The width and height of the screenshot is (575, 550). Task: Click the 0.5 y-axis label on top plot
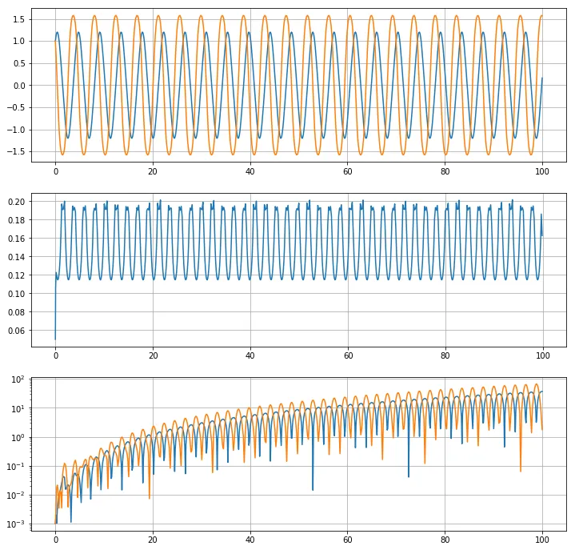pos(18,63)
